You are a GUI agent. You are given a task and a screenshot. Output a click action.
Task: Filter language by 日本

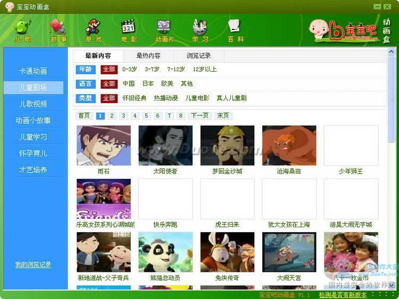[148, 83]
